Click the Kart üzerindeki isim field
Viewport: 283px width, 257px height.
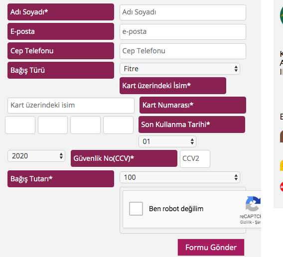(71, 106)
